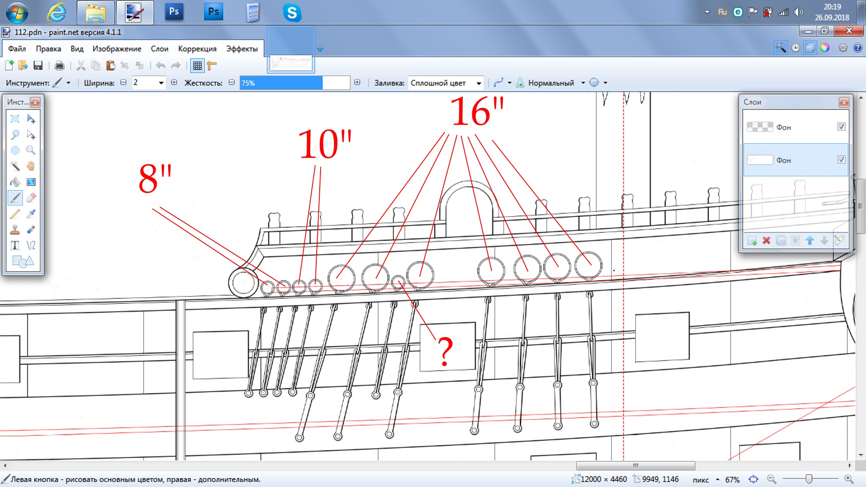The image size is (866, 487).
Task: Show hidden system tray icons
Action: [x=707, y=12]
